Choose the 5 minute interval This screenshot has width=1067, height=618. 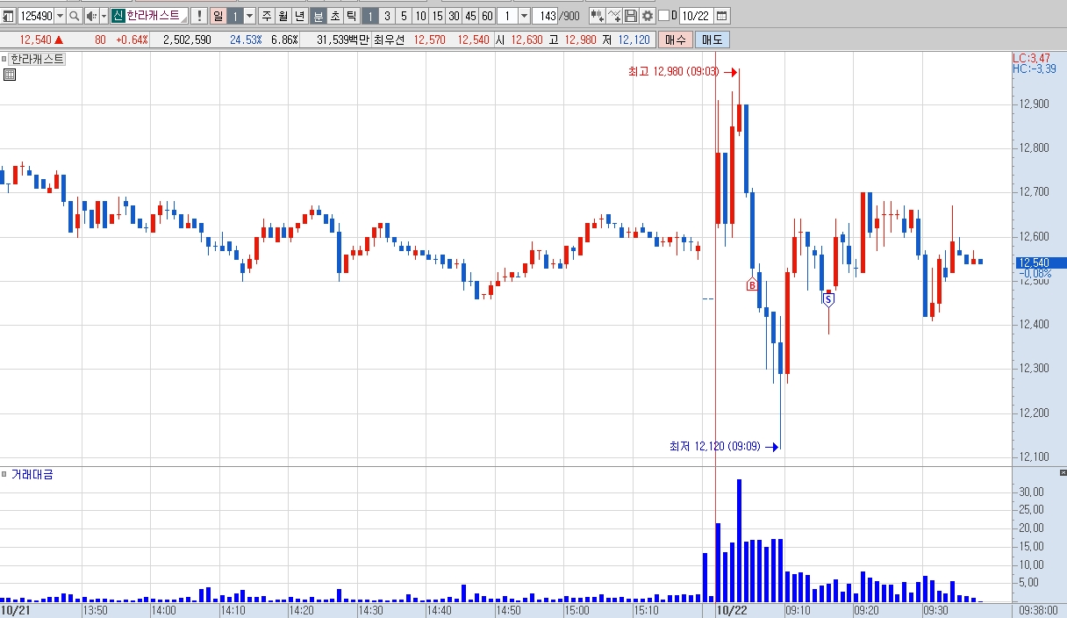click(x=405, y=16)
